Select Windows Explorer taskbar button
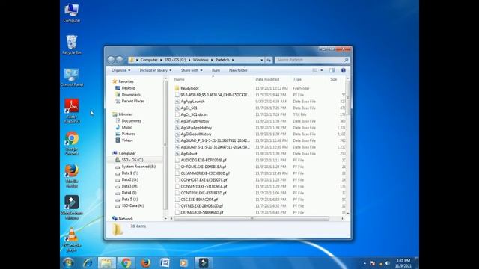Image resolution: width=479 pixels, height=269 pixels. coord(106,262)
